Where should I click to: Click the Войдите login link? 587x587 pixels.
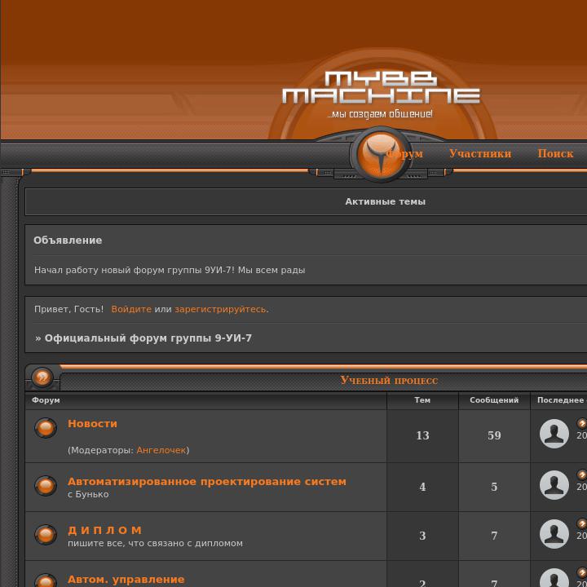pos(131,309)
